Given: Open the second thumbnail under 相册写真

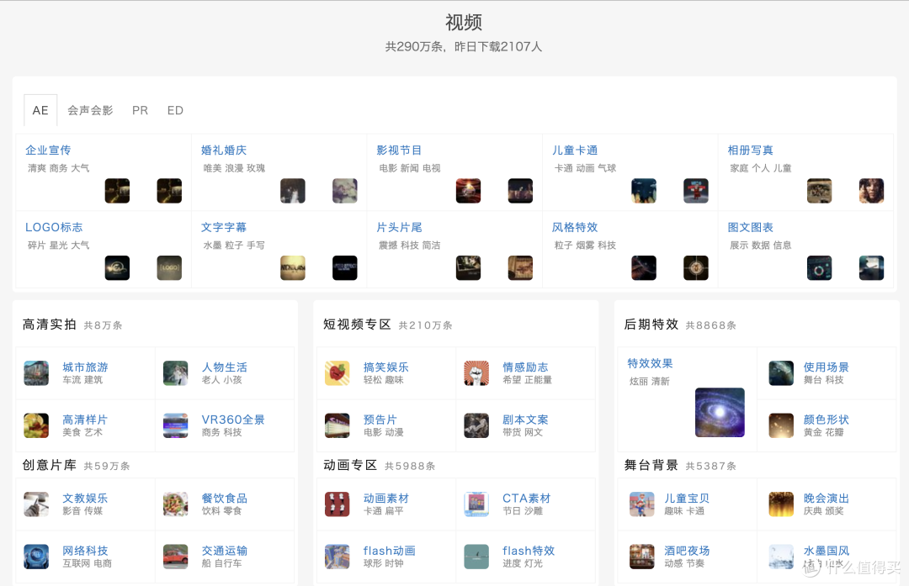Looking at the screenshot, I should point(871,191).
